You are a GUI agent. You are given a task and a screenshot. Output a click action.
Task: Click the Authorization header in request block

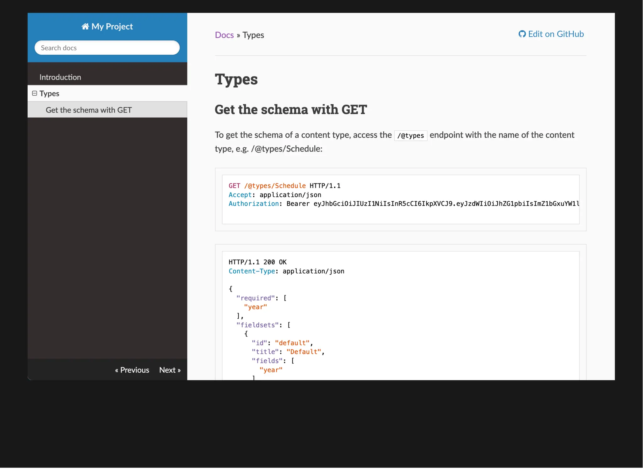tap(253, 204)
